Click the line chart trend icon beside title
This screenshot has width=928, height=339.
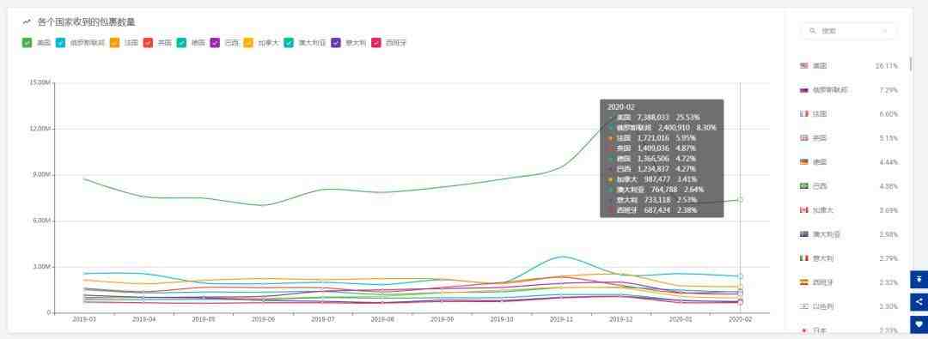tap(26, 22)
